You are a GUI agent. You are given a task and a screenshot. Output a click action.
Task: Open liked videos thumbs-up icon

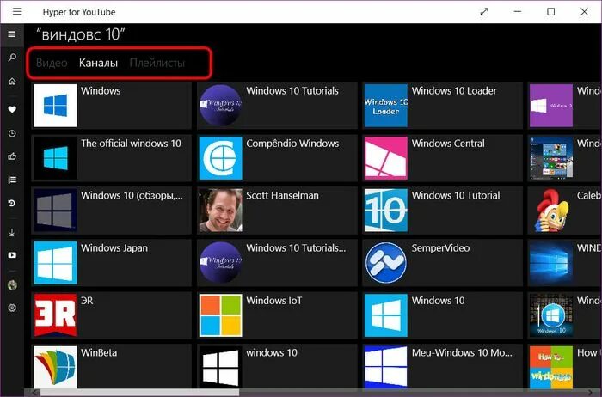(x=12, y=156)
